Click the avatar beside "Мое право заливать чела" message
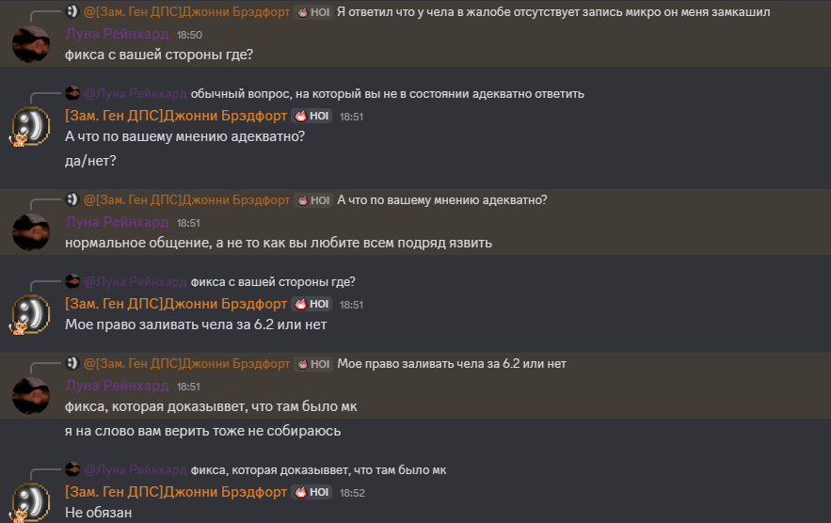 tap(31, 314)
